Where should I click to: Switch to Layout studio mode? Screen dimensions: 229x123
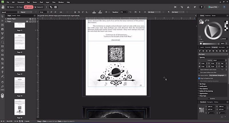click(x=28, y=7)
